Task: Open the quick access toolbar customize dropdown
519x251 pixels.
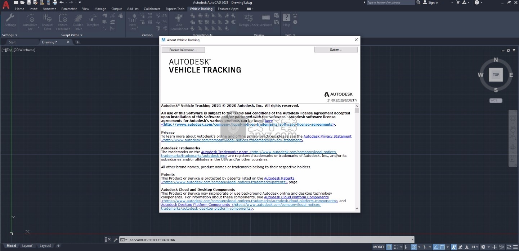Action: (80, 3)
